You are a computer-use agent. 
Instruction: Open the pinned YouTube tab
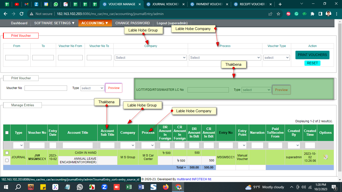(x=17, y=4)
